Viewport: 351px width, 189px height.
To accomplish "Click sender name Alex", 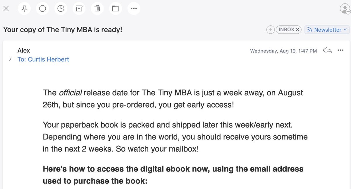I will click(x=24, y=50).
